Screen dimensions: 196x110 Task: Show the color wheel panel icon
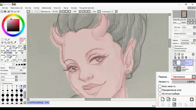click(2, 12)
